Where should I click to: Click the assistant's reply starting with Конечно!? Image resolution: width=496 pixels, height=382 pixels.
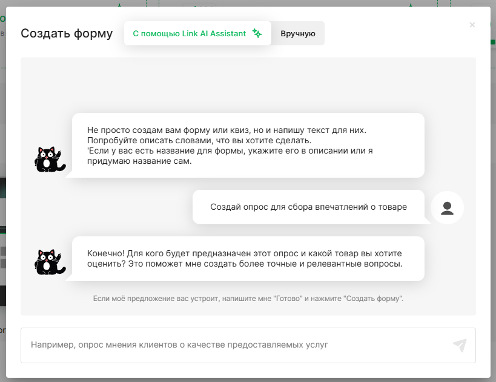tap(248, 259)
